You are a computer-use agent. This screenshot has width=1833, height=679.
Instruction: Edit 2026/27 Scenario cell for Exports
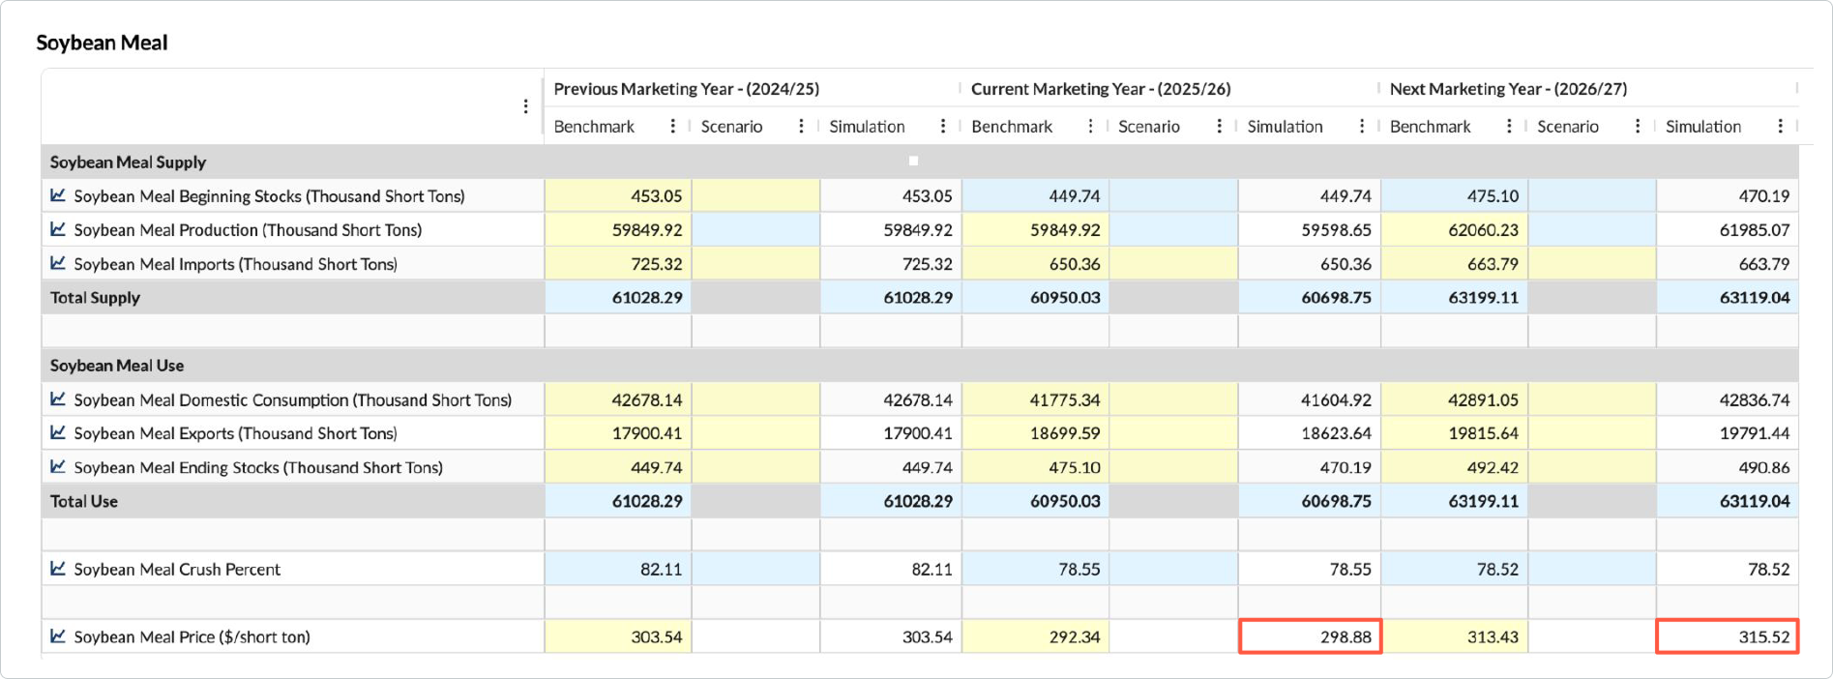tap(1592, 432)
